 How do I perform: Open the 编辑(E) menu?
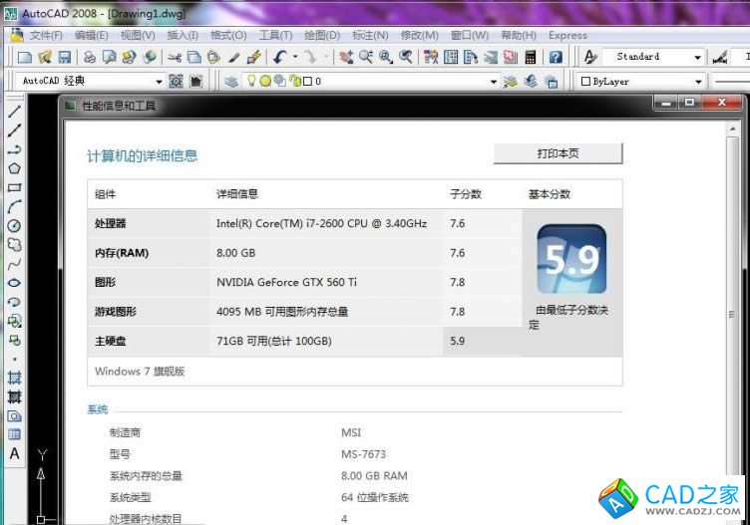pos(92,36)
